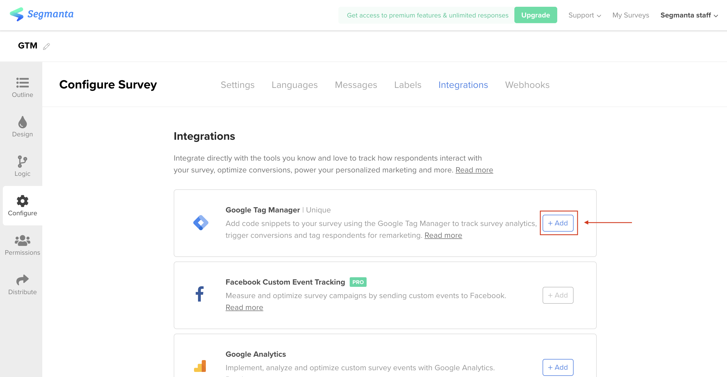The image size is (727, 377).
Task: Click the Facebook logo icon
Action: [x=200, y=294]
